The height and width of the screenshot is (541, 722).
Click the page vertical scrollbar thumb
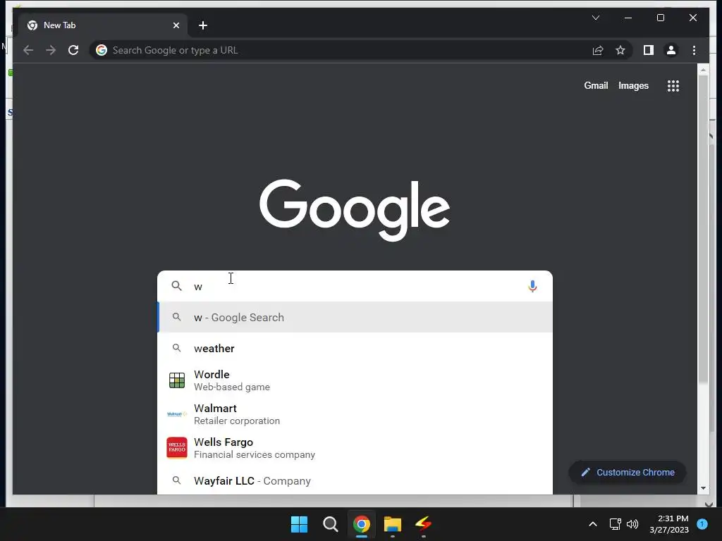click(x=703, y=229)
